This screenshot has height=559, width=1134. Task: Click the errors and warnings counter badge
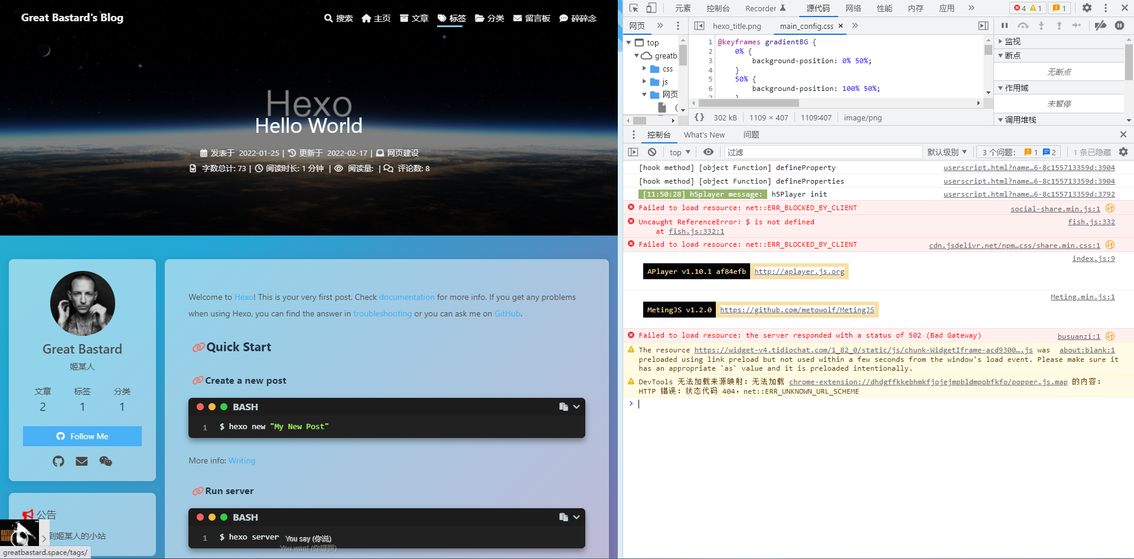click(x=1028, y=8)
